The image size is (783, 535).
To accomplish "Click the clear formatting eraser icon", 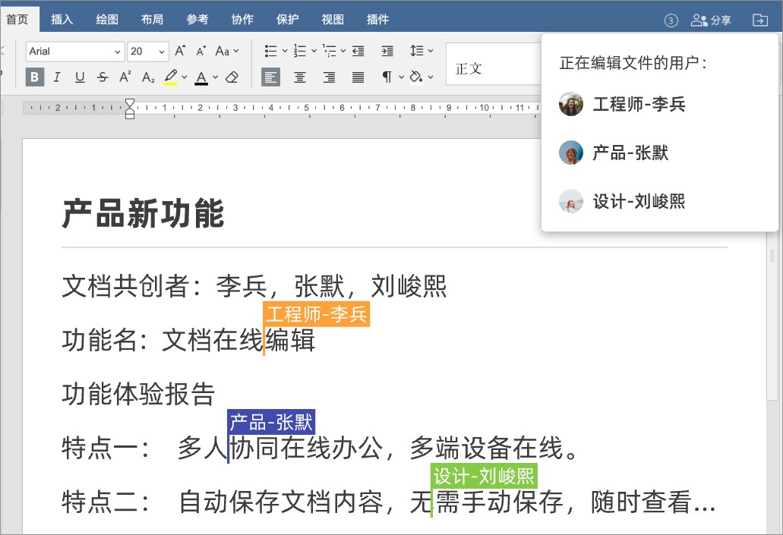I will (x=232, y=77).
